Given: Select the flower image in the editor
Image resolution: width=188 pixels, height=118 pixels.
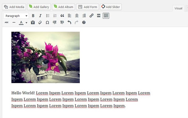Looking at the screenshot, I should [x=45, y=57].
